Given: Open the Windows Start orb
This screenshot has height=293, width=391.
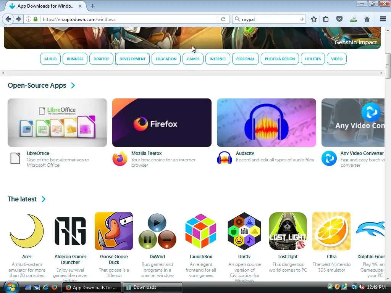Looking at the screenshot, I should point(11,287).
